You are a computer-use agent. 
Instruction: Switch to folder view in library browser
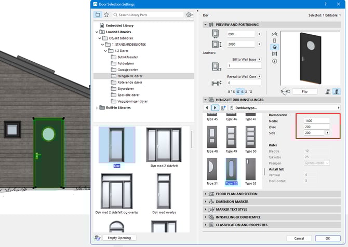click(x=98, y=15)
